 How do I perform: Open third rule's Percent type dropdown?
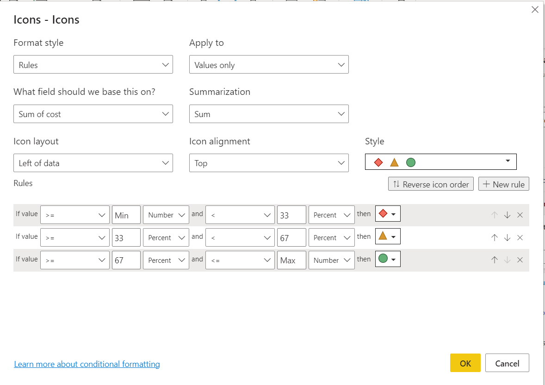(166, 260)
